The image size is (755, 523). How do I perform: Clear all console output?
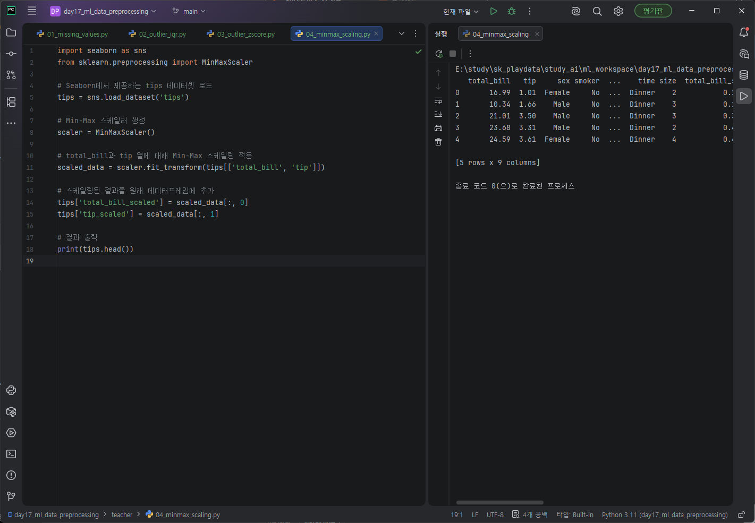coord(438,142)
